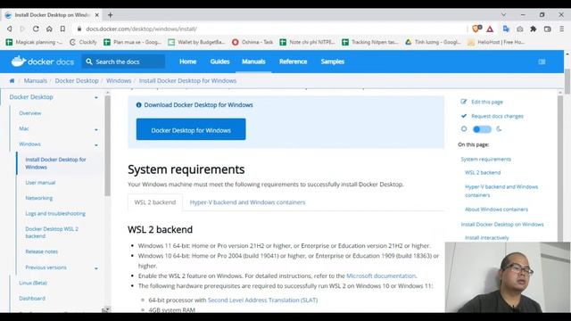Click the Request docs changes link
The width and height of the screenshot is (571, 321).
click(x=497, y=116)
